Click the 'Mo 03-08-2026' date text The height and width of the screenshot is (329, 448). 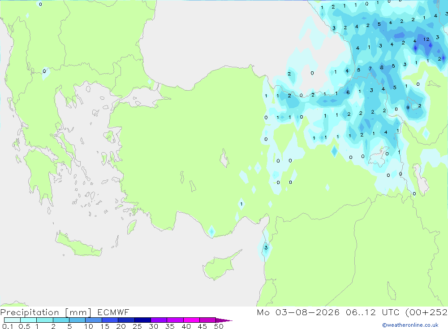pyautogui.click(x=298, y=312)
